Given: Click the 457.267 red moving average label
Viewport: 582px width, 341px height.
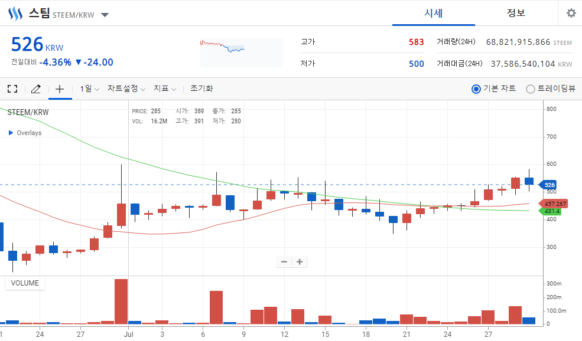Looking at the screenshot, I should pyautogui.click(x=554, y=204).
